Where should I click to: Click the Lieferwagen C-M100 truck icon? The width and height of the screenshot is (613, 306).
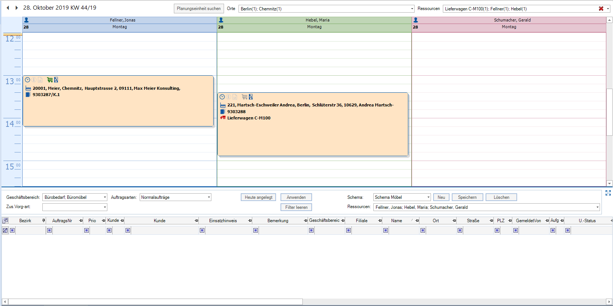[x=223, y=118]
